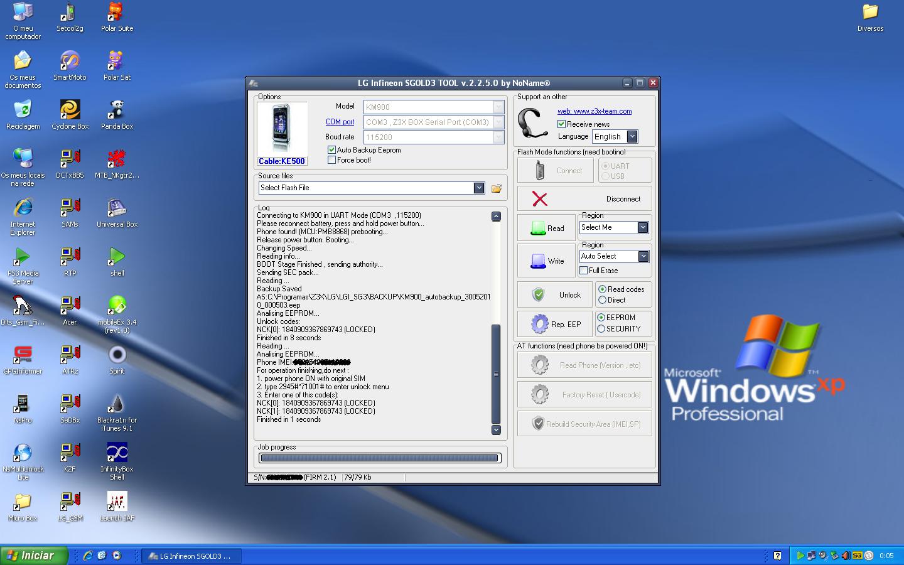Open Write Region Auto Select dropdown
This screenshot has height=565, width=904.
(643, 256)
